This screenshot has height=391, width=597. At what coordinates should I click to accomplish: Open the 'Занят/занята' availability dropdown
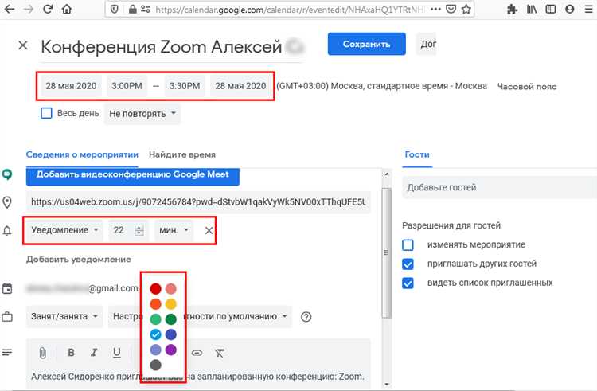[64, 317]
